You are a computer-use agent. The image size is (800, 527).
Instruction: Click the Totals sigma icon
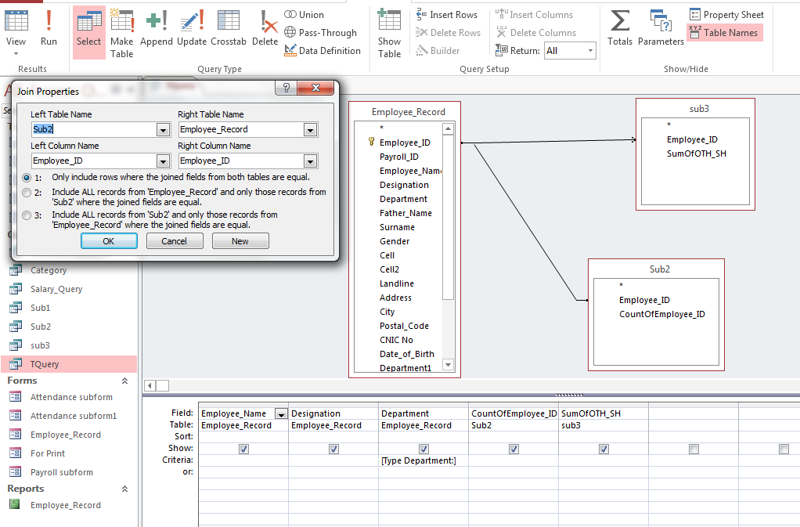pyautogui.click(x=620, y=28)
